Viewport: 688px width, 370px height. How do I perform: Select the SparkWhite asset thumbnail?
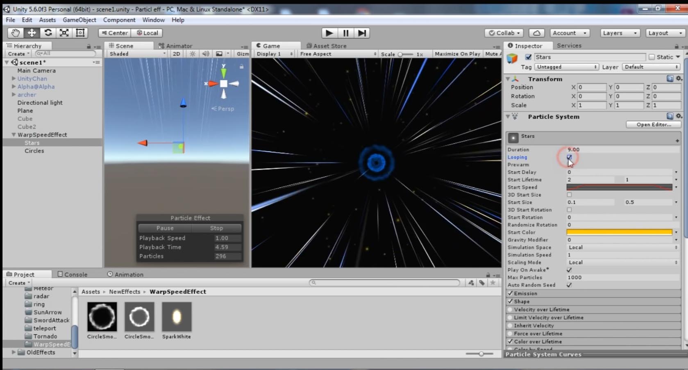[x=177, y=317]
